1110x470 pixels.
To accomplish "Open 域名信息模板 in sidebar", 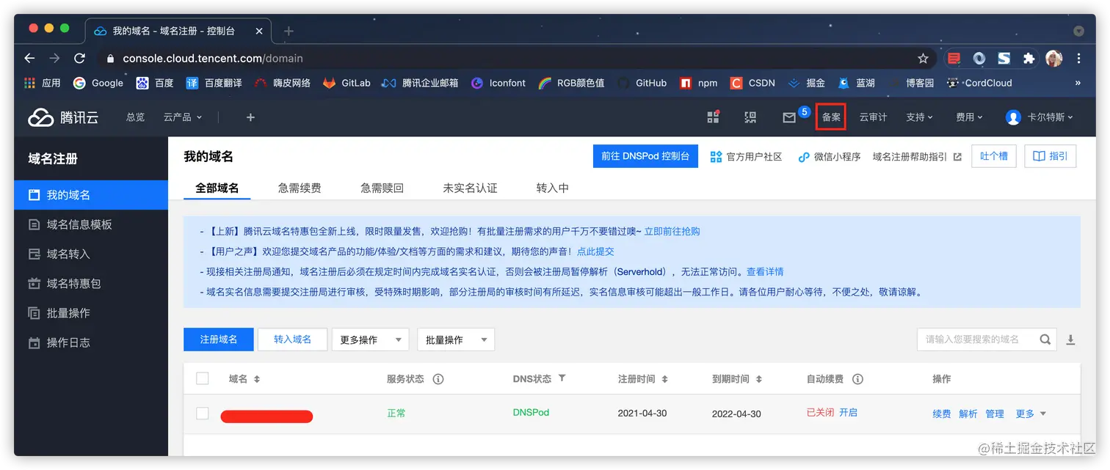I will pos(91,224).
